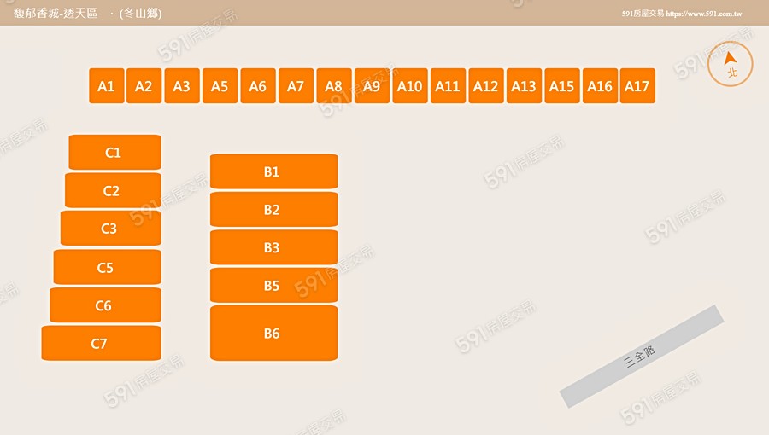Select unit A7 block
Viewport: 769px width, 435px height.
click(296, 86)
